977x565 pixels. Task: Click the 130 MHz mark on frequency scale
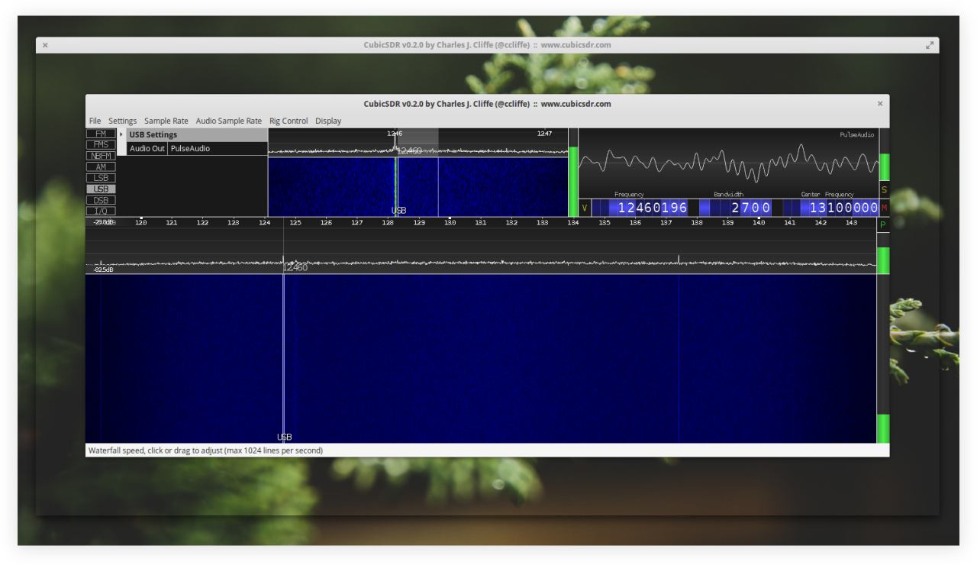pyautogui.click(x=450, y=223)
